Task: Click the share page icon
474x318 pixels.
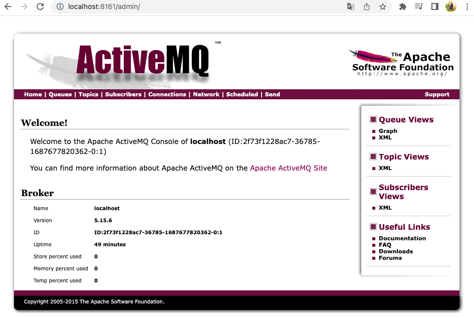Action: pyautogui.click(x=366, y=7)
